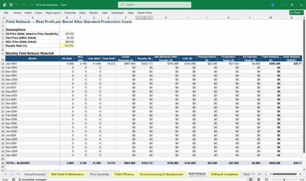The height and width of the screenshot is (181, 306).
Task: Click the Search box in title bar
Action: (x=155, y=5)
